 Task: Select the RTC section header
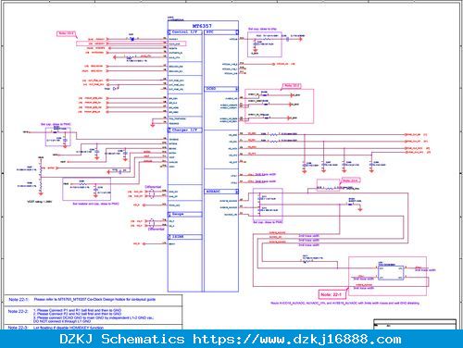coord(221,32)
